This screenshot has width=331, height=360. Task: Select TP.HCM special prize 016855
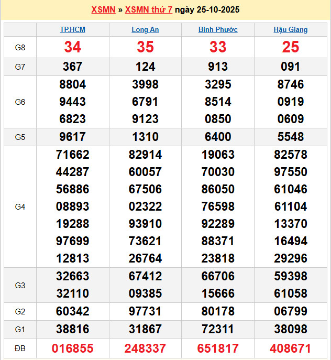click(x=72, y=348)
